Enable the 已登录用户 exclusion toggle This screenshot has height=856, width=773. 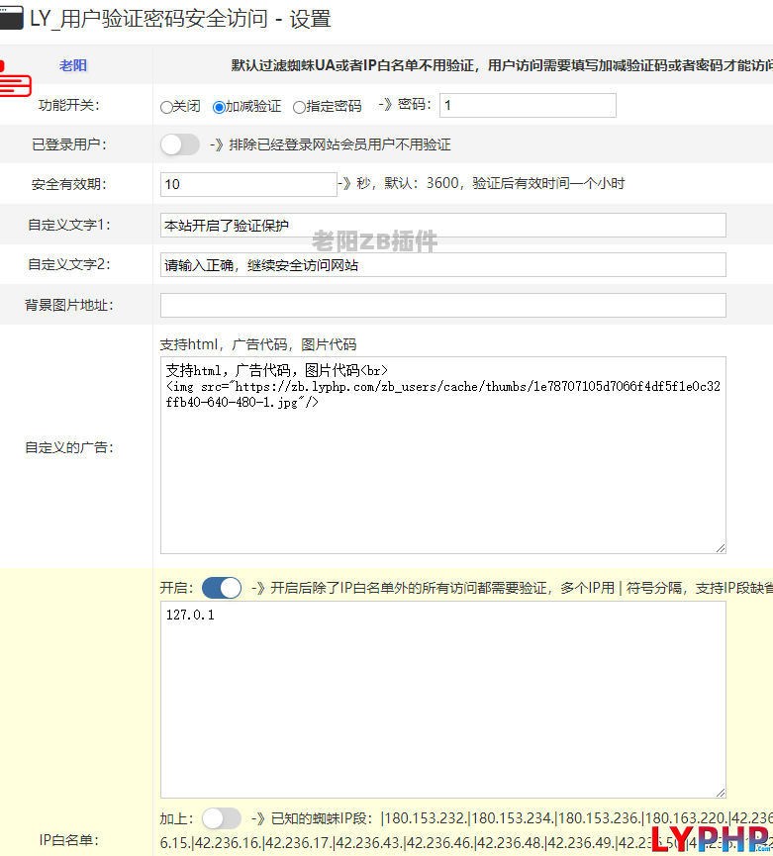[180, 144]
